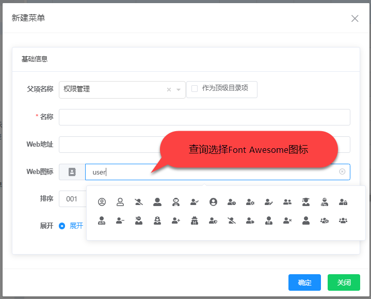This screenshot has height=299, width=371.
Task: Choose the user-check icon
Action: pyautogui.click(x=195, y=202)
